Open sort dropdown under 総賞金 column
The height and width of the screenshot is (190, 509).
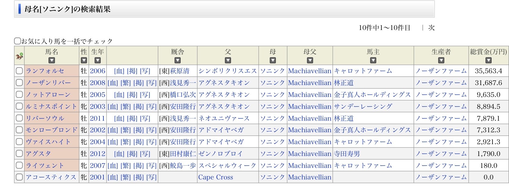[489, 60]
